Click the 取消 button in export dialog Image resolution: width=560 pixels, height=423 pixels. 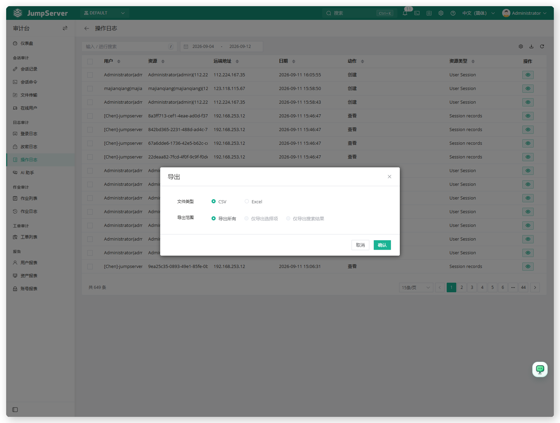tap(360, 245)
